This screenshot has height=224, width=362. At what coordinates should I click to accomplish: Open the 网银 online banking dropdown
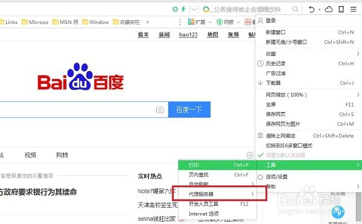pos(228,22)
